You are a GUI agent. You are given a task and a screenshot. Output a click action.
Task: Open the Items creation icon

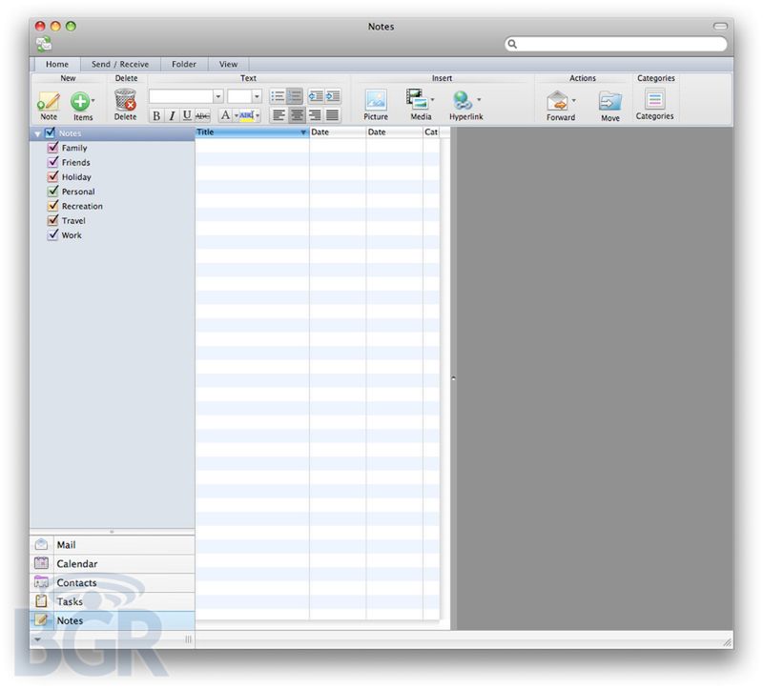[83, 103]
